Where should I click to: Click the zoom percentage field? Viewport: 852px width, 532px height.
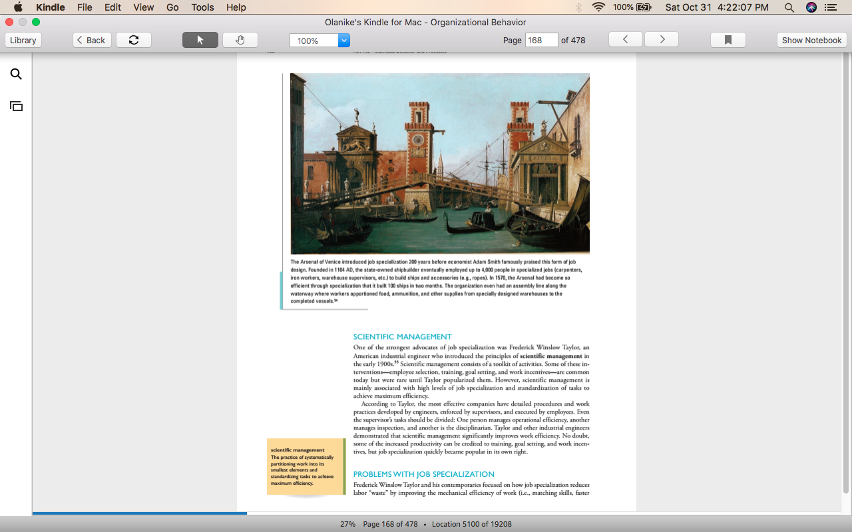tap(314, 41)
